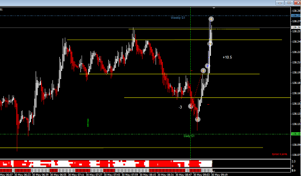
Task: Click the 30 May 07:11 time label
Action: 76,175
